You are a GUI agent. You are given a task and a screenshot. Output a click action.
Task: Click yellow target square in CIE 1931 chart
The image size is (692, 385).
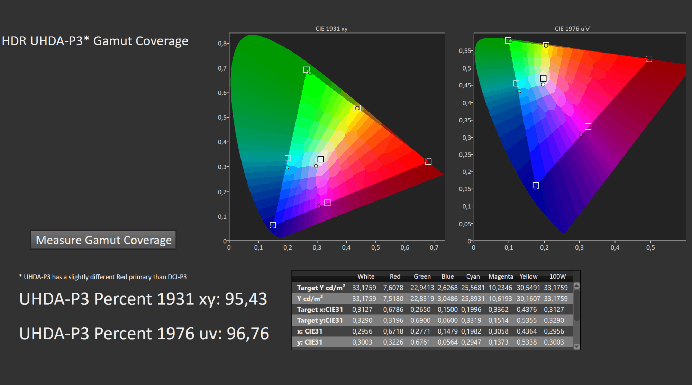357,108
